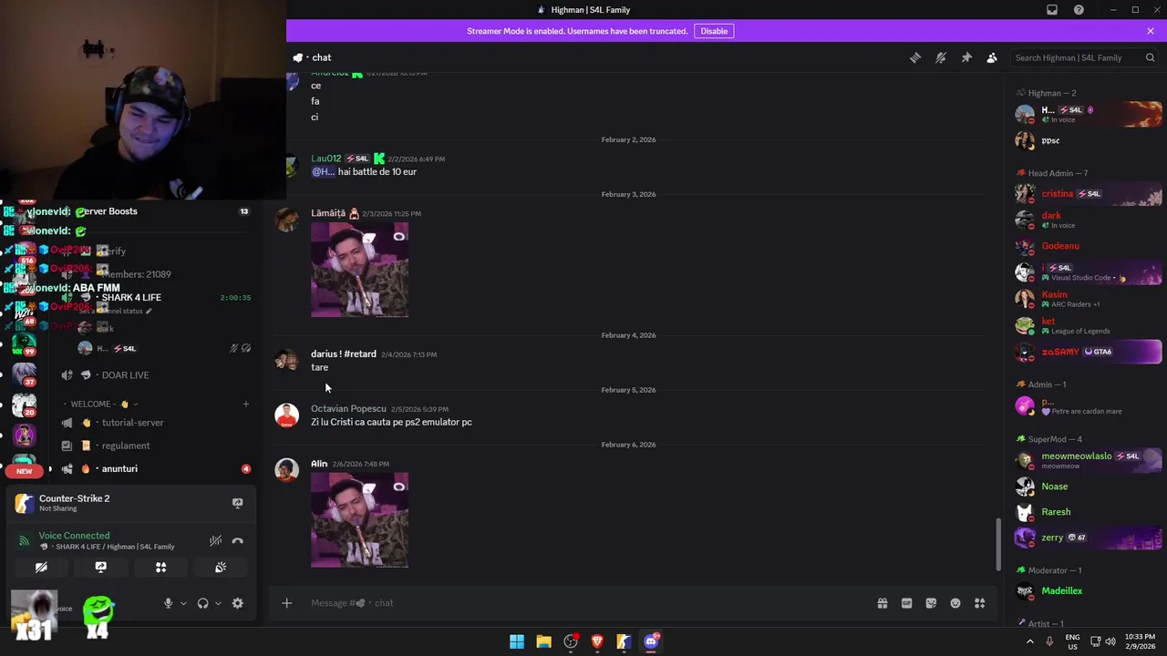Click the message input for chat

[x=583, y=603]
